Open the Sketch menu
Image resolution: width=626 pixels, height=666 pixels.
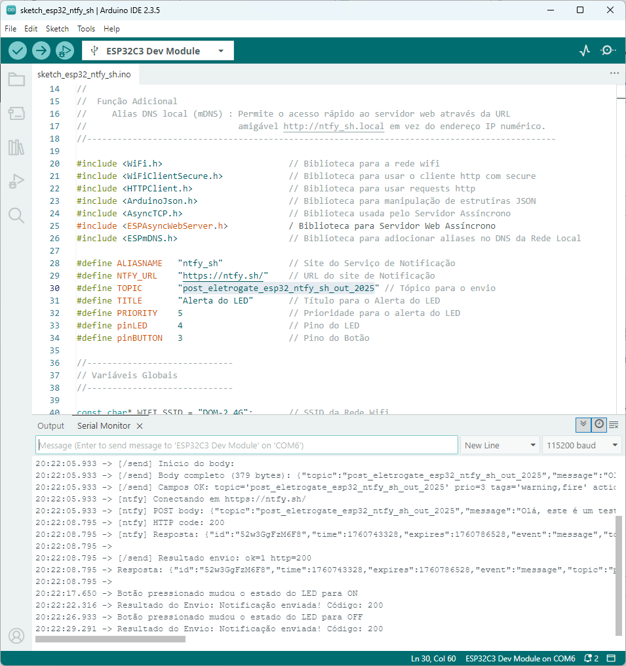click(x=57, y=29)
